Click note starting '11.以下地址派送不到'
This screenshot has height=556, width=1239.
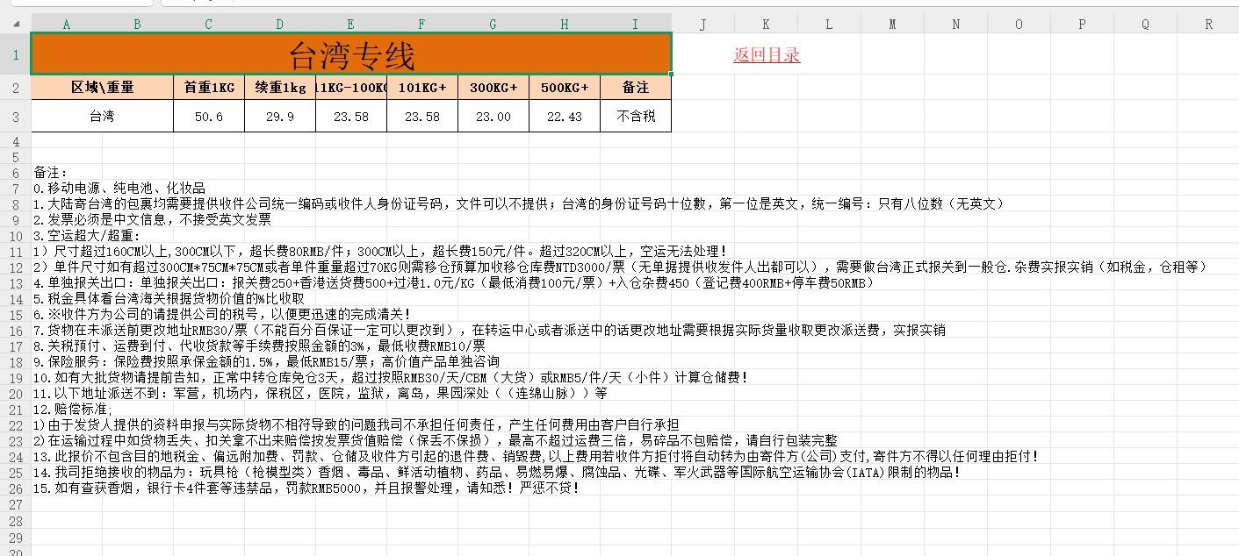click(320, 393)
